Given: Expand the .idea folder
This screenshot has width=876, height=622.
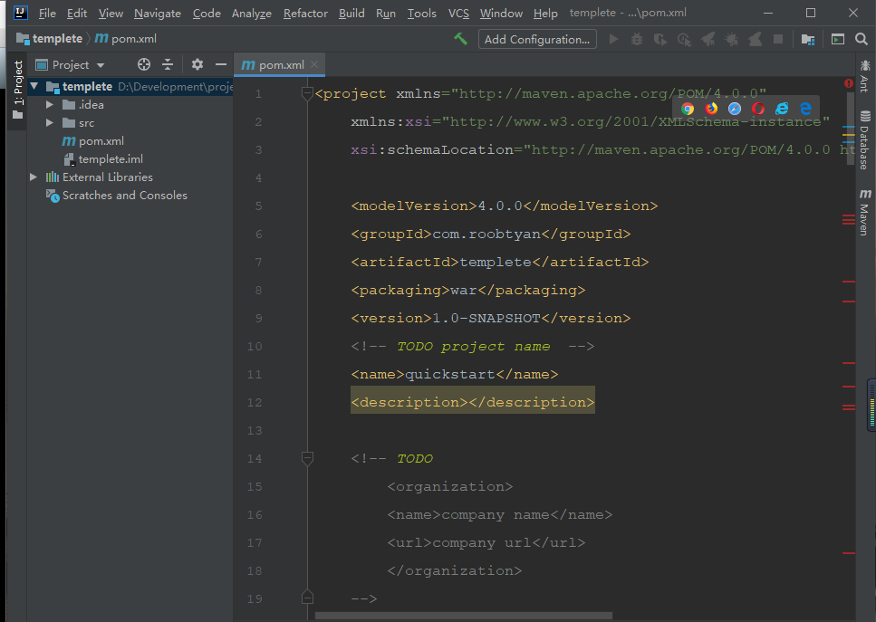Looking at the screenshot, I should (x=50, y=105).
